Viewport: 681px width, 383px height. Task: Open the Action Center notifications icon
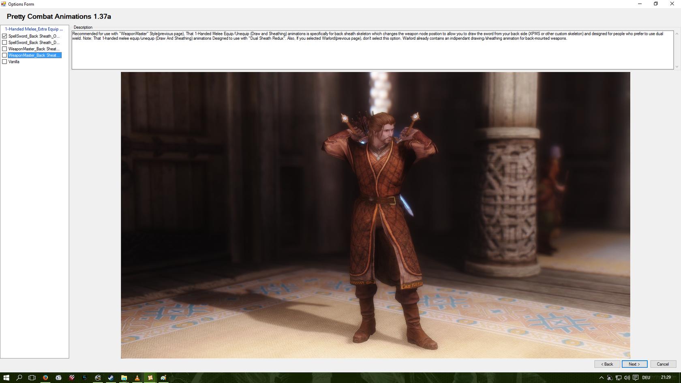click(x=636, y=378)
